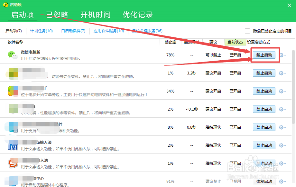Expand the dropdown arrow next to WeChat's gear icon
Screen dimensions: 296x187
[284, 55]
